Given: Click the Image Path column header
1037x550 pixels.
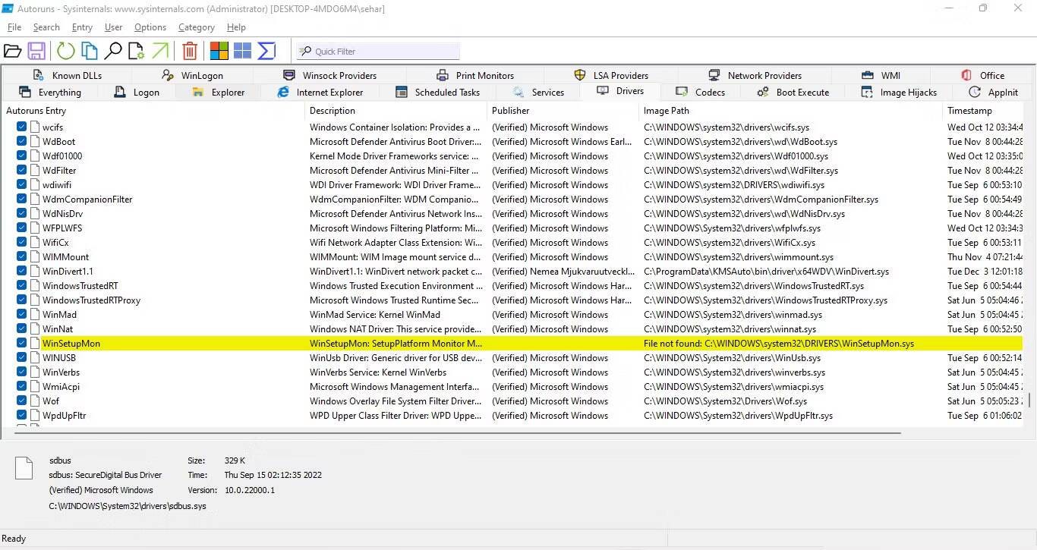Looking at the screenshot, I should pos(666,110).
